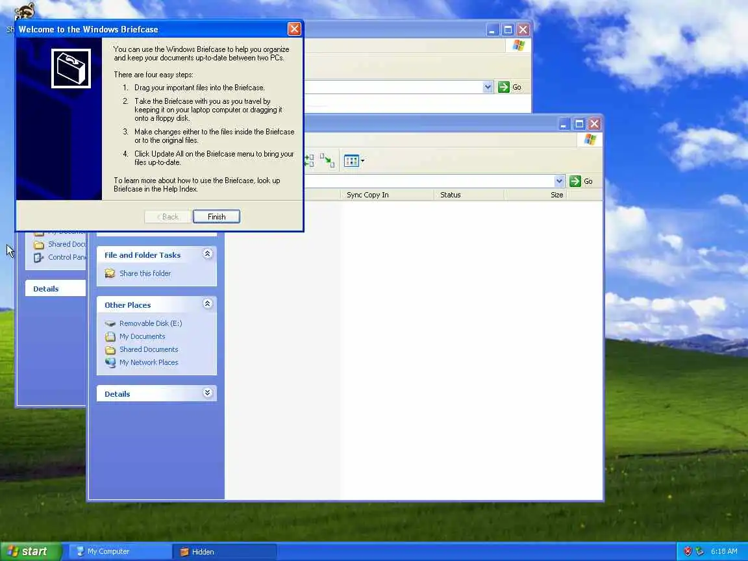This screenshot has height=561, width=748.
Task: Open the address dropdown in the rear window
Action: click(488, 87)
